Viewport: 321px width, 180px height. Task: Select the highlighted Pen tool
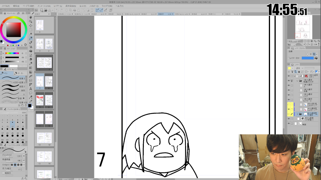pyautogui.click(x=31, y=38)
